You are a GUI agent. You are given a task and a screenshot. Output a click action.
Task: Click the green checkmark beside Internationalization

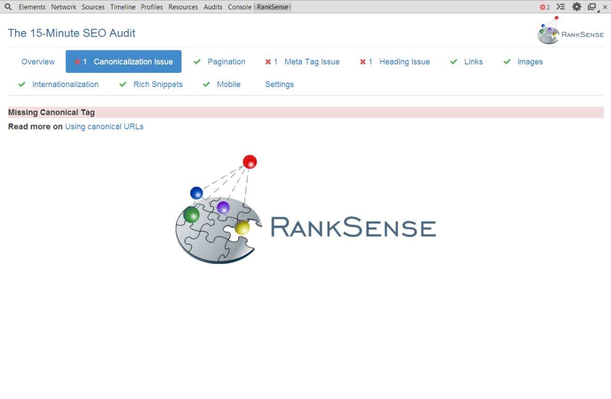pos(22,84)
